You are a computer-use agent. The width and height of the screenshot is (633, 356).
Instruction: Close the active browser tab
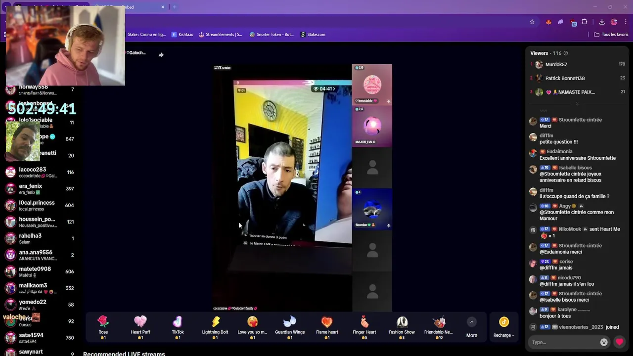coord(163,7)
